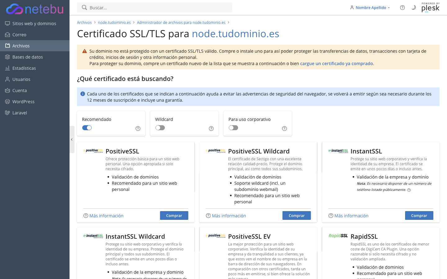Click help icon in Para uso corporativo card
The width and height of the screenshot is (447, 279).
[x=284, y=128]
